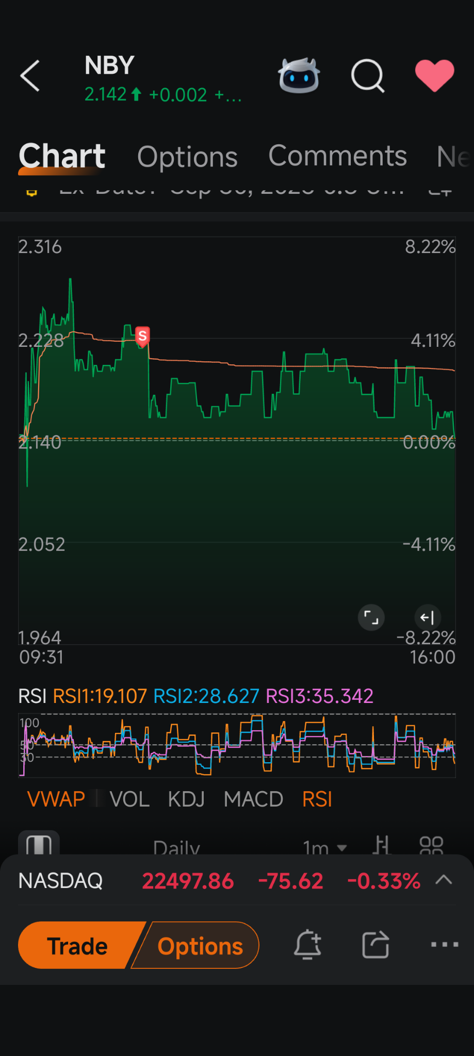Share this stock via share icon
The image size is (474, 1056).
375,945
